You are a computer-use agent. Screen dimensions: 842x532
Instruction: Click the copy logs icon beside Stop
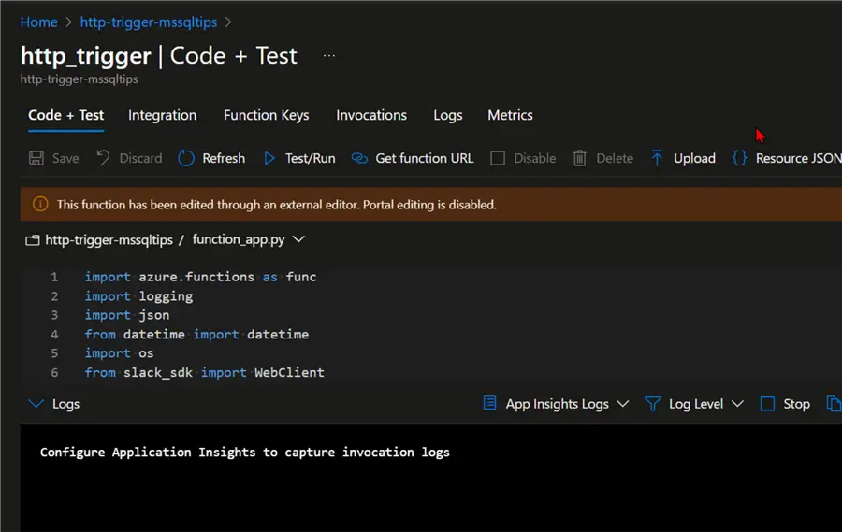(x=833, y=404)
